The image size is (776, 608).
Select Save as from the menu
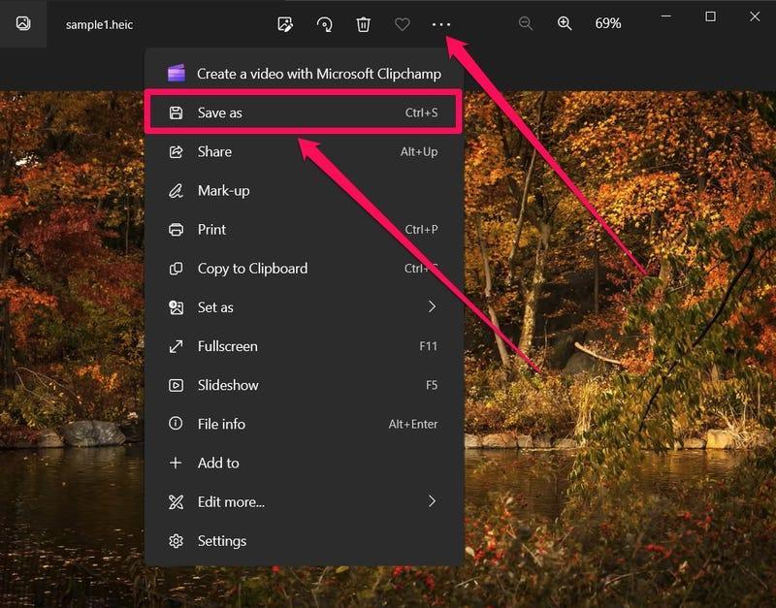(x=304, y=112)
